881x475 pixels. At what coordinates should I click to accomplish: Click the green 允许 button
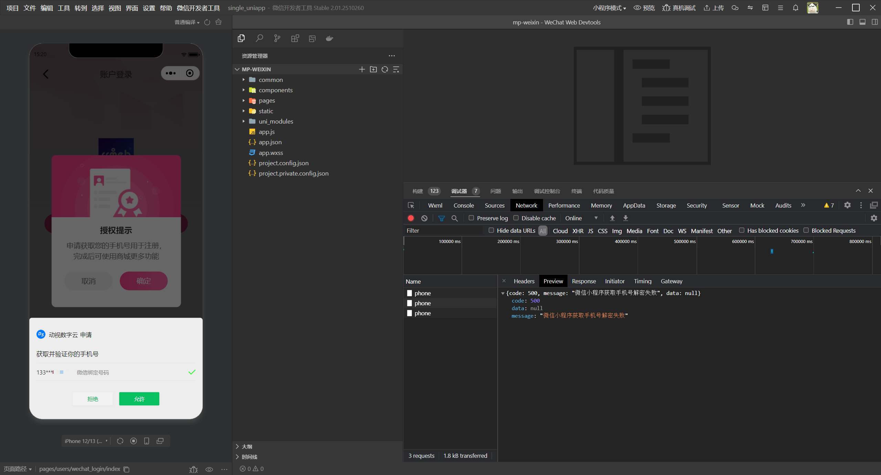point(139,399)
